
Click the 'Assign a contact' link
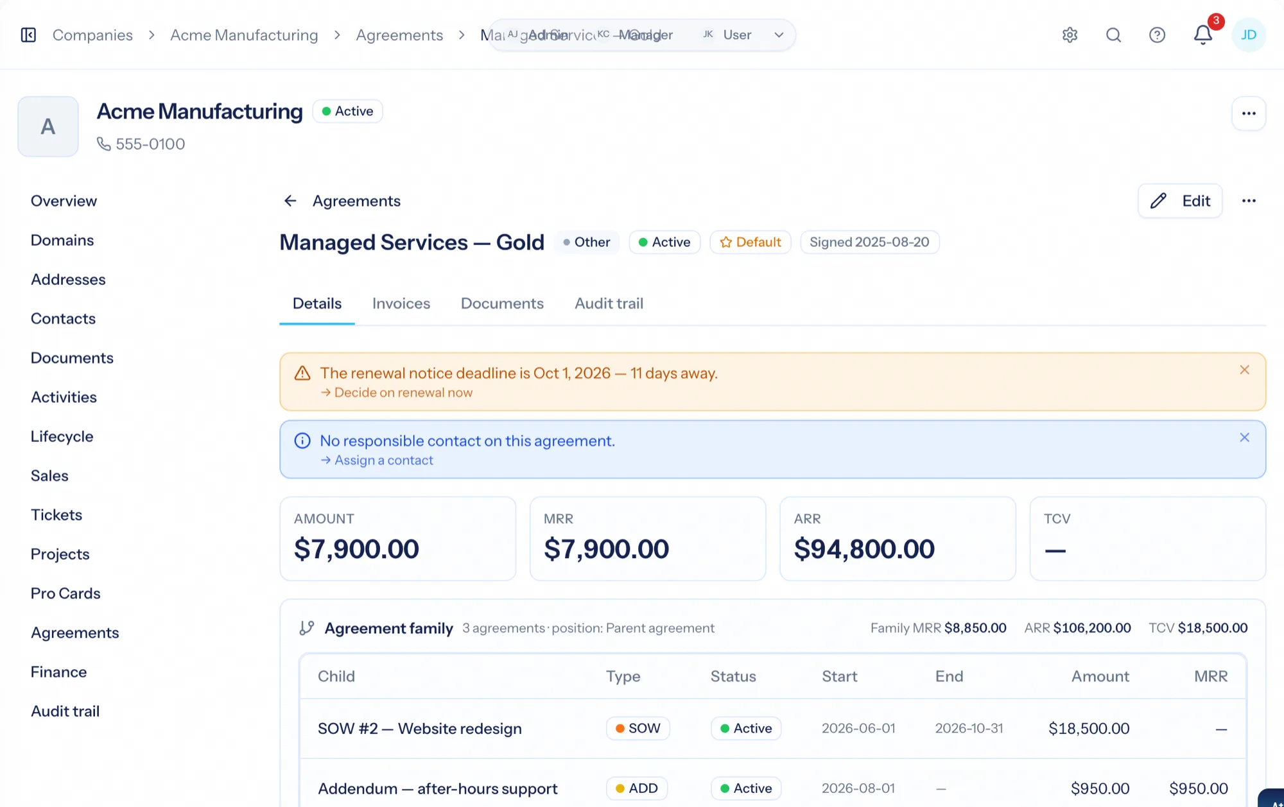point(377,460)
